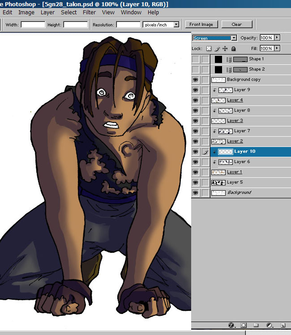Click the Layer 10 thumbnail
Screen dimensions: 291x335
[x=225, y=152]
